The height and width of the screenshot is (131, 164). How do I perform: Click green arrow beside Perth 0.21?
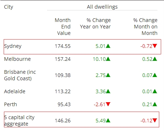[x=155, y=104]
